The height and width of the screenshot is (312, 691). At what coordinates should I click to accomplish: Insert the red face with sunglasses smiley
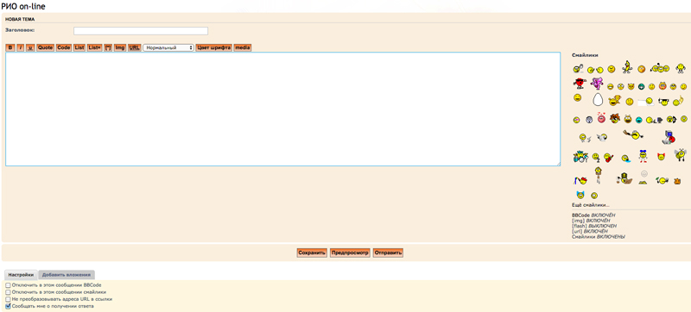coord(580,83)
